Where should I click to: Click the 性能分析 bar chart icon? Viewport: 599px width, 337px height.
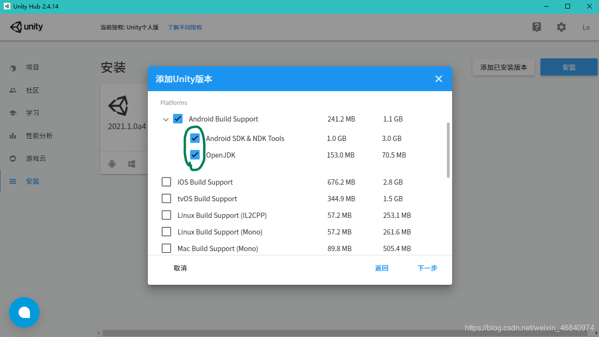13,136
